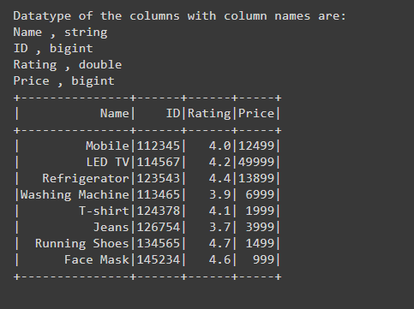Click the Jeans name cell
The height and width of the screenshot is (309, 414).
(111, 228)
